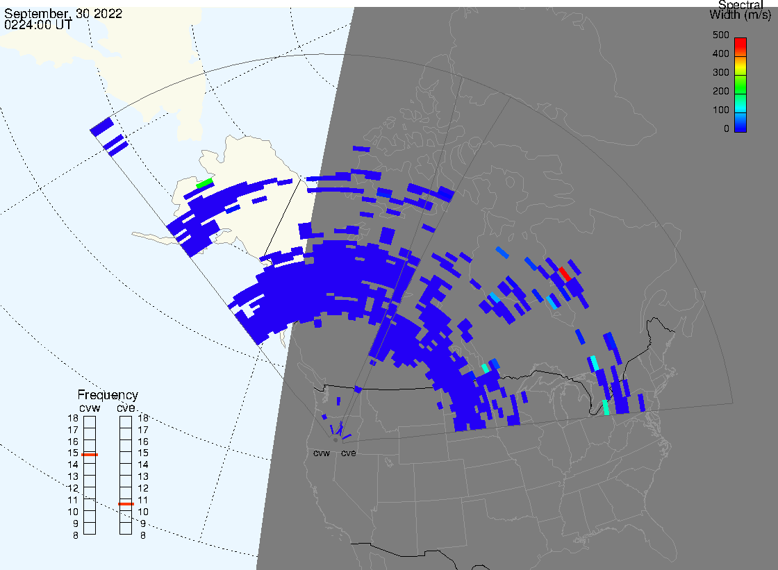
Task: Click 13 on the cvw frequency scale
Action: [x=73, y=477]
